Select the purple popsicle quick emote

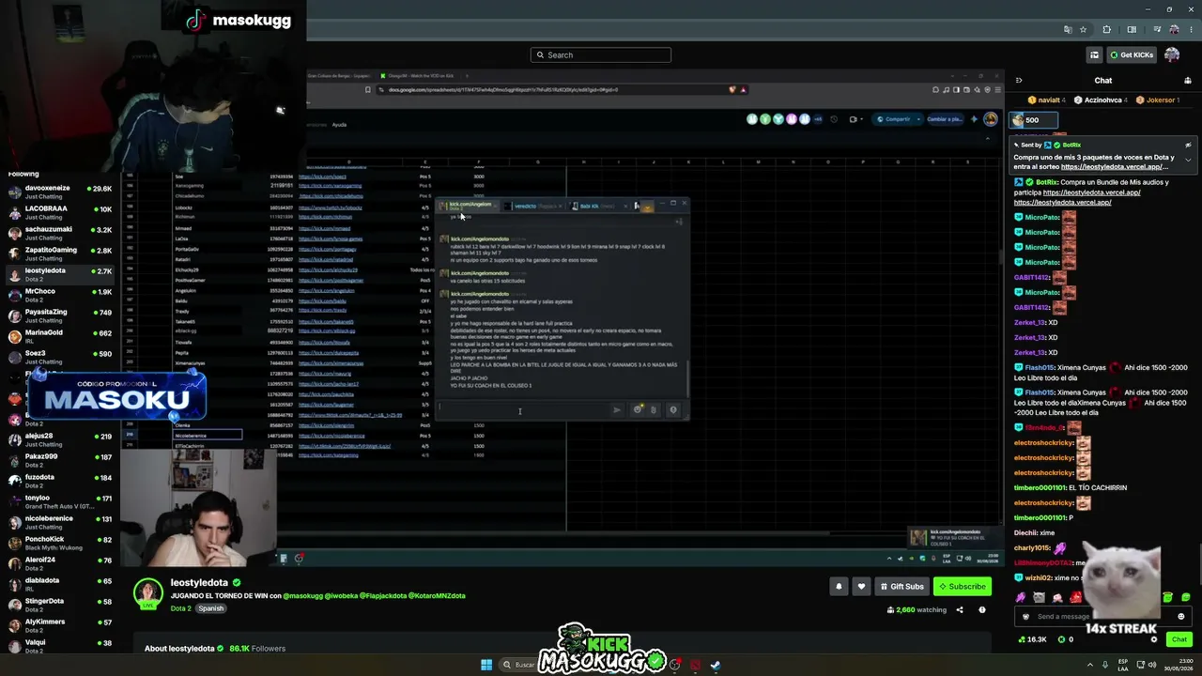pos(1021,597)
